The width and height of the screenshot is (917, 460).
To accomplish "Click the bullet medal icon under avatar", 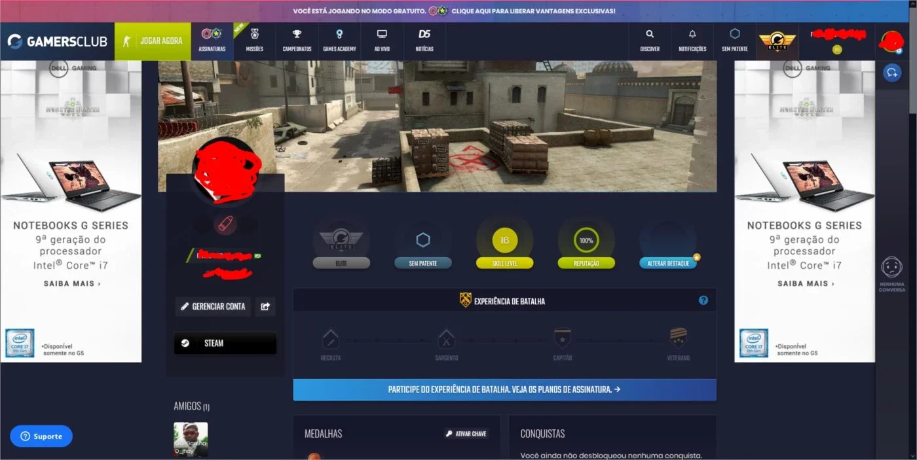I will [x=225, y=224].
